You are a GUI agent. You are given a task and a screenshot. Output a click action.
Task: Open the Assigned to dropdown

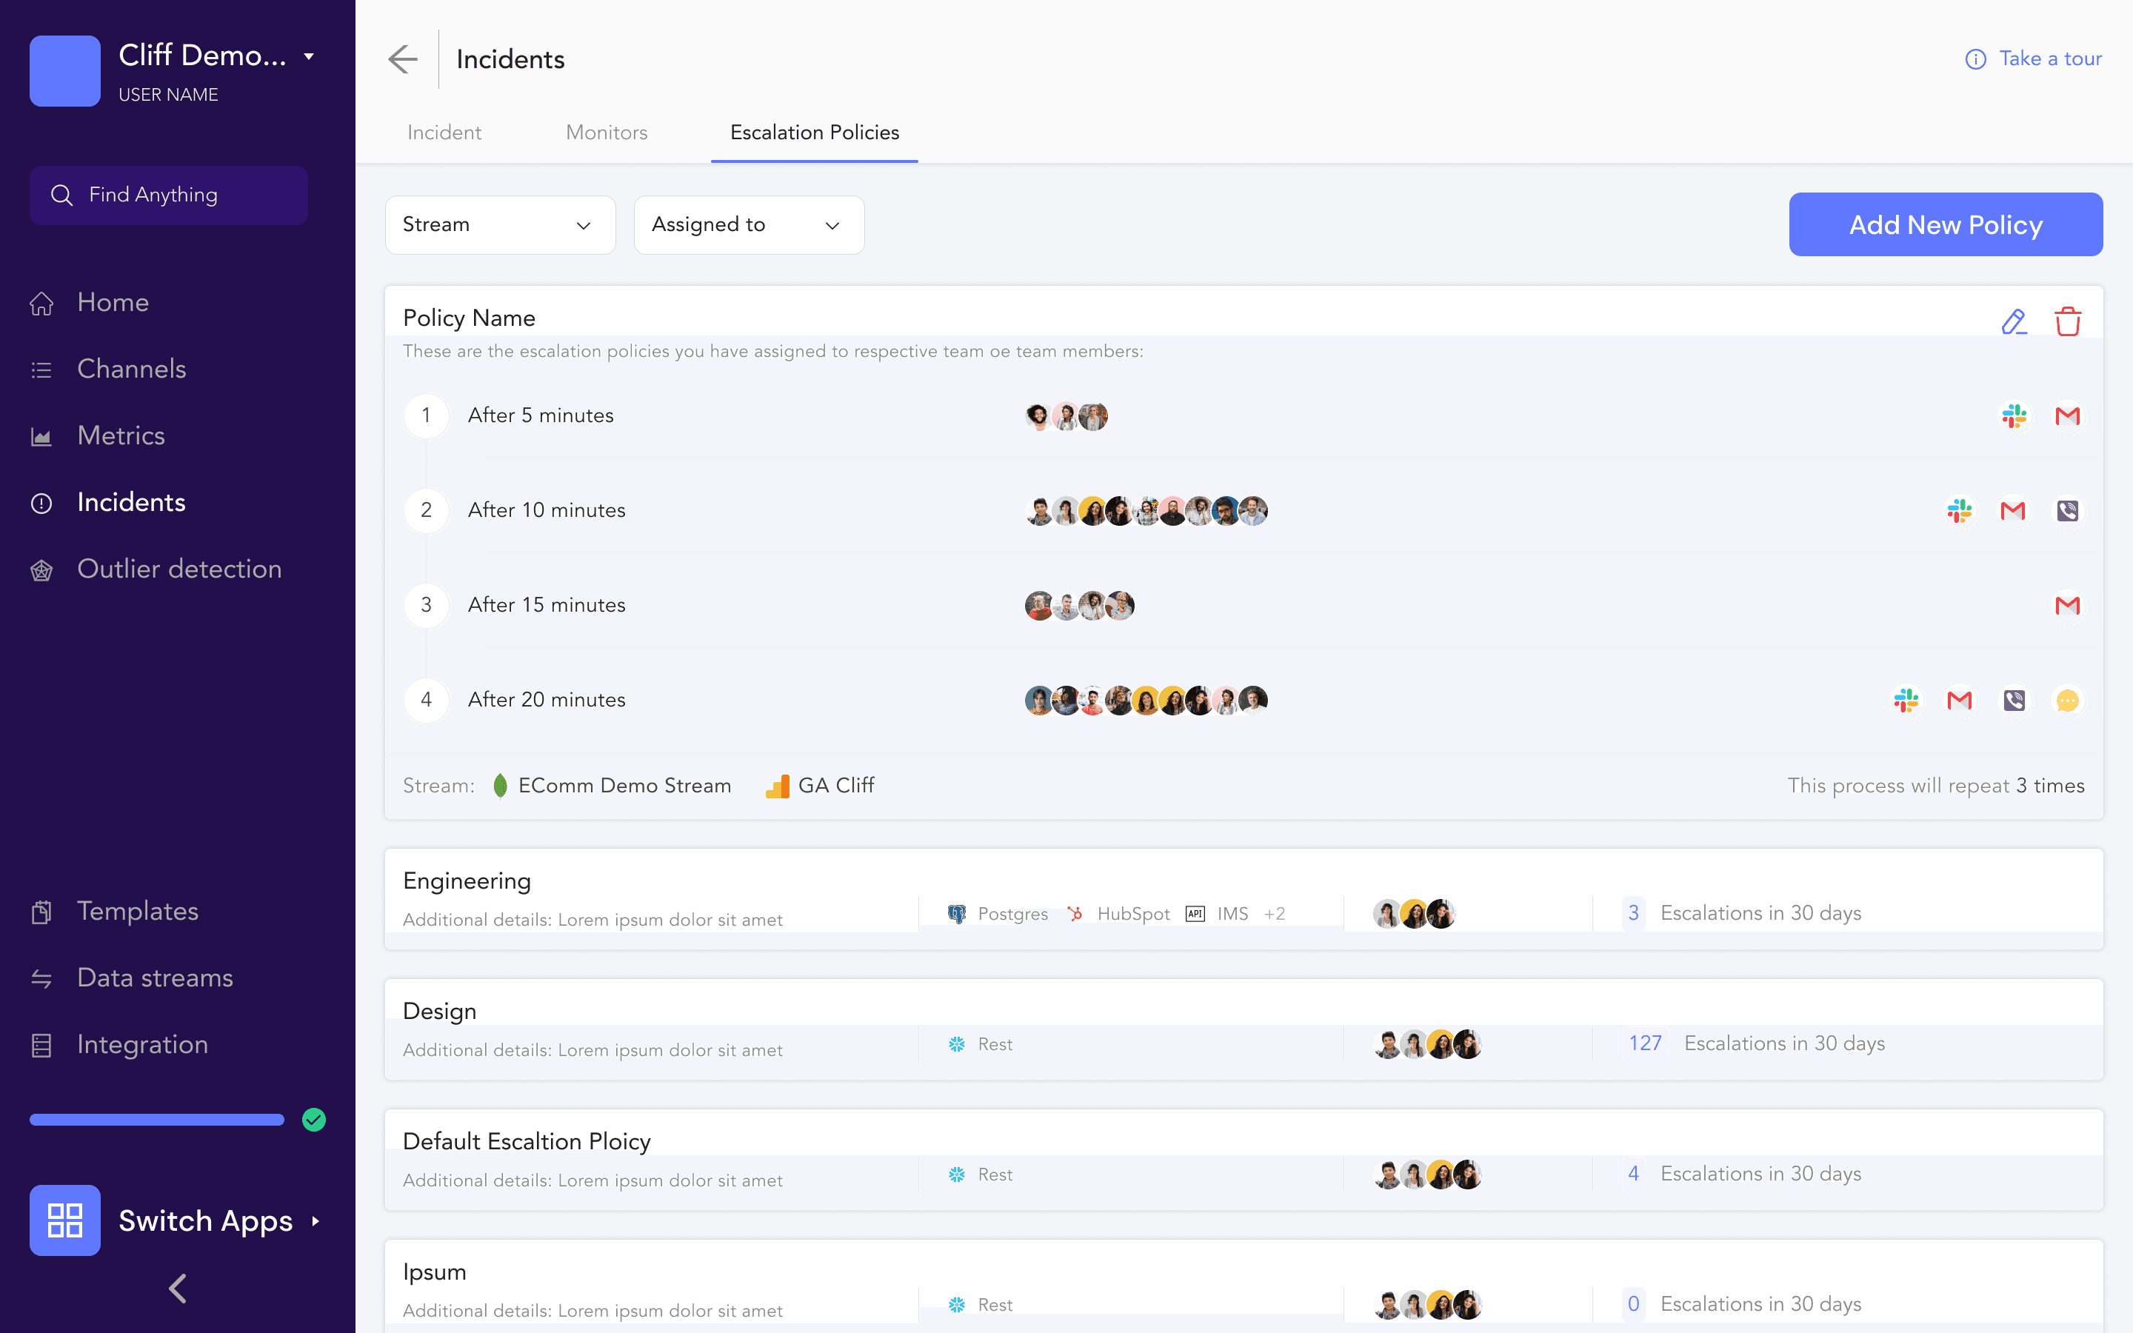coord(748,225)
